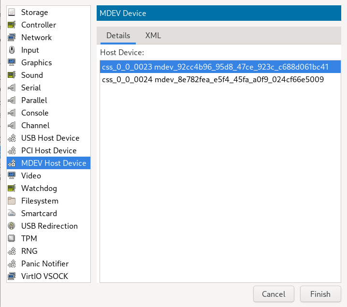The image size is (347, 307).
Task: Choose PCI Host Device entry
Action: pyautogui.click(x=48, y=150)
